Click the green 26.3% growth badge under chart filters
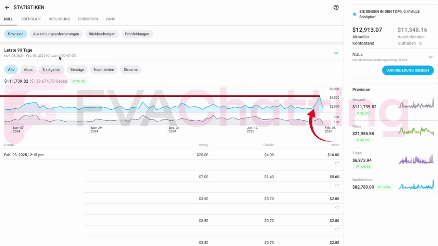This screenshot has width=438, height=246. pyautogui.click(x=78, y=81)
